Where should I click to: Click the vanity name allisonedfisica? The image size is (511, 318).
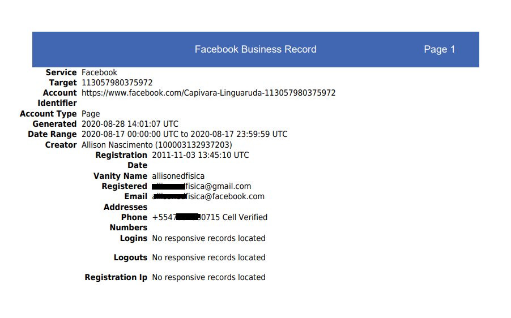pyautogui.click(x=178, y=176)
